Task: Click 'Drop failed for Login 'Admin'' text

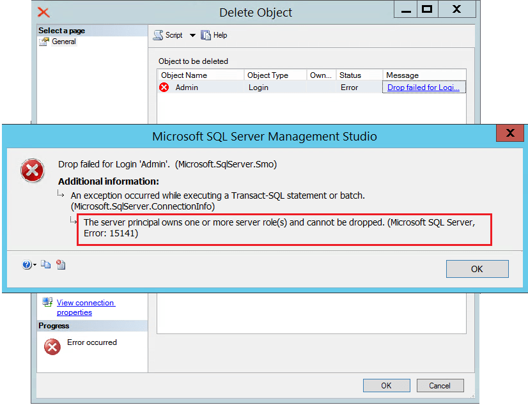Action: click(114, 164)
